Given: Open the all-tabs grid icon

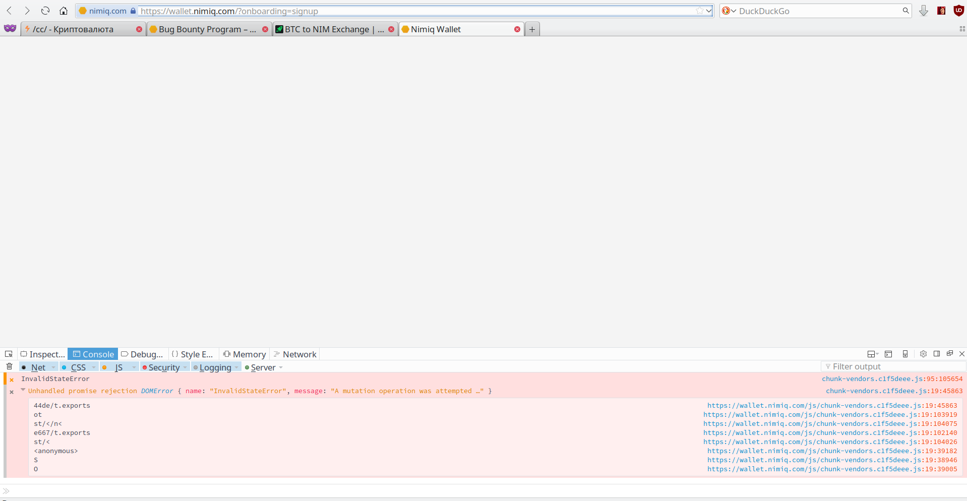Looking at the screenshot, I should coord(962,29).
